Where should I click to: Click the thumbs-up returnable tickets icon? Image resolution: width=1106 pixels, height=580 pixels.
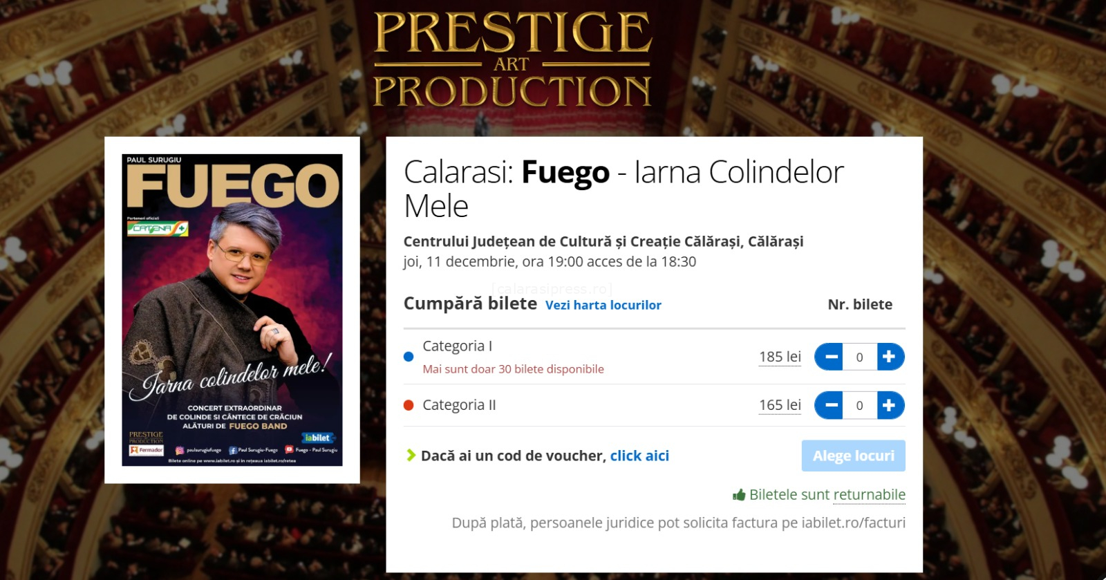point(739,495)
